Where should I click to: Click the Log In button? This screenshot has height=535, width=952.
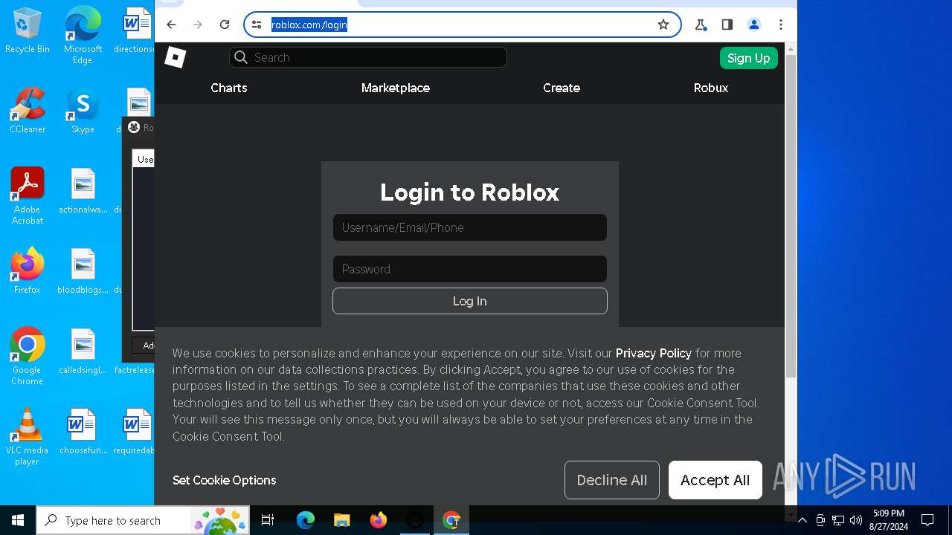tap(470, 301)
